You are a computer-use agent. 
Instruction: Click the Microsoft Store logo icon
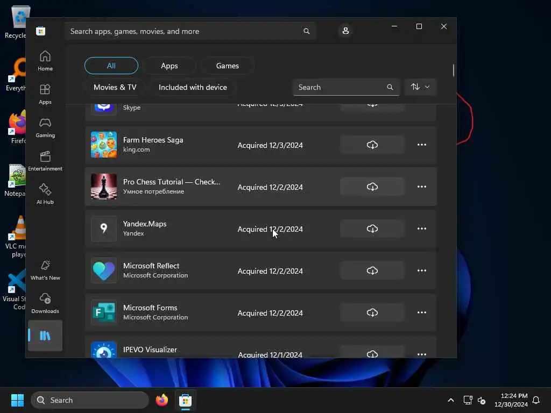(41, 31)
